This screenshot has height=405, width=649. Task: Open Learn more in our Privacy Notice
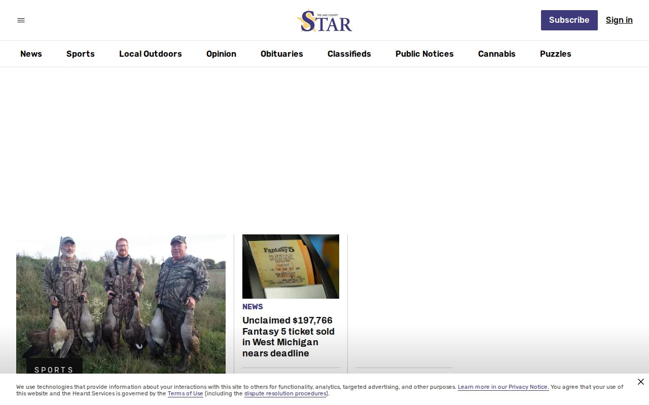pyautogui.click(x=503, y=387)
